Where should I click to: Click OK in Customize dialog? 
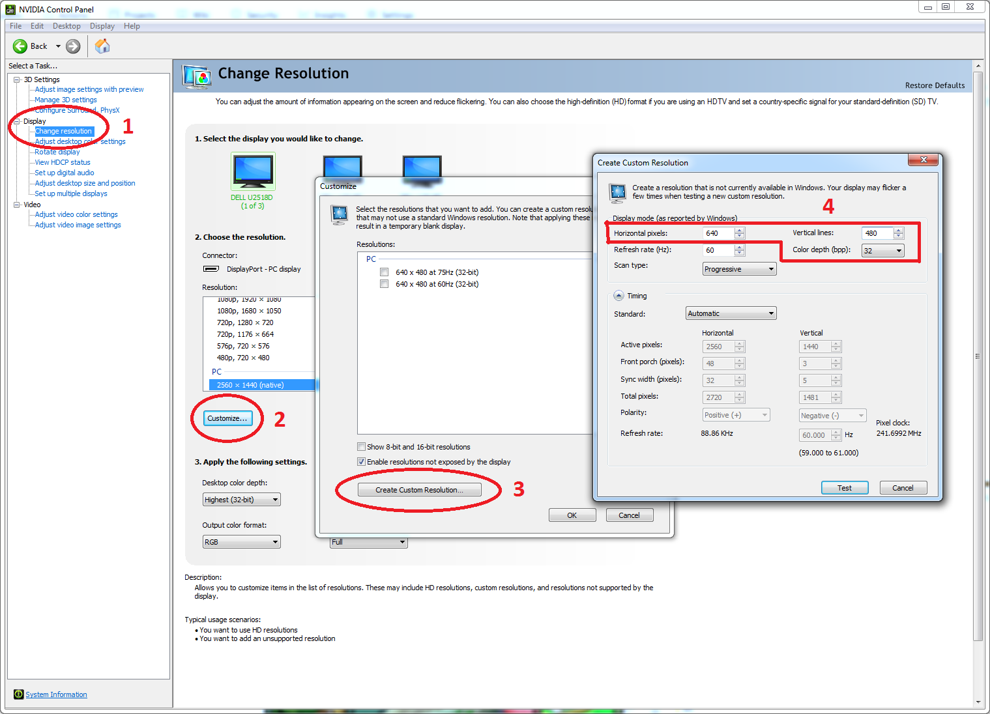point(572,515)
